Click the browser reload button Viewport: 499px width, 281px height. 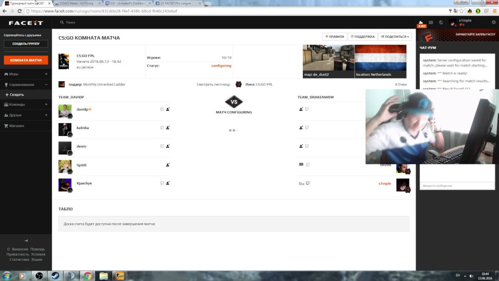tap(19, 11)
